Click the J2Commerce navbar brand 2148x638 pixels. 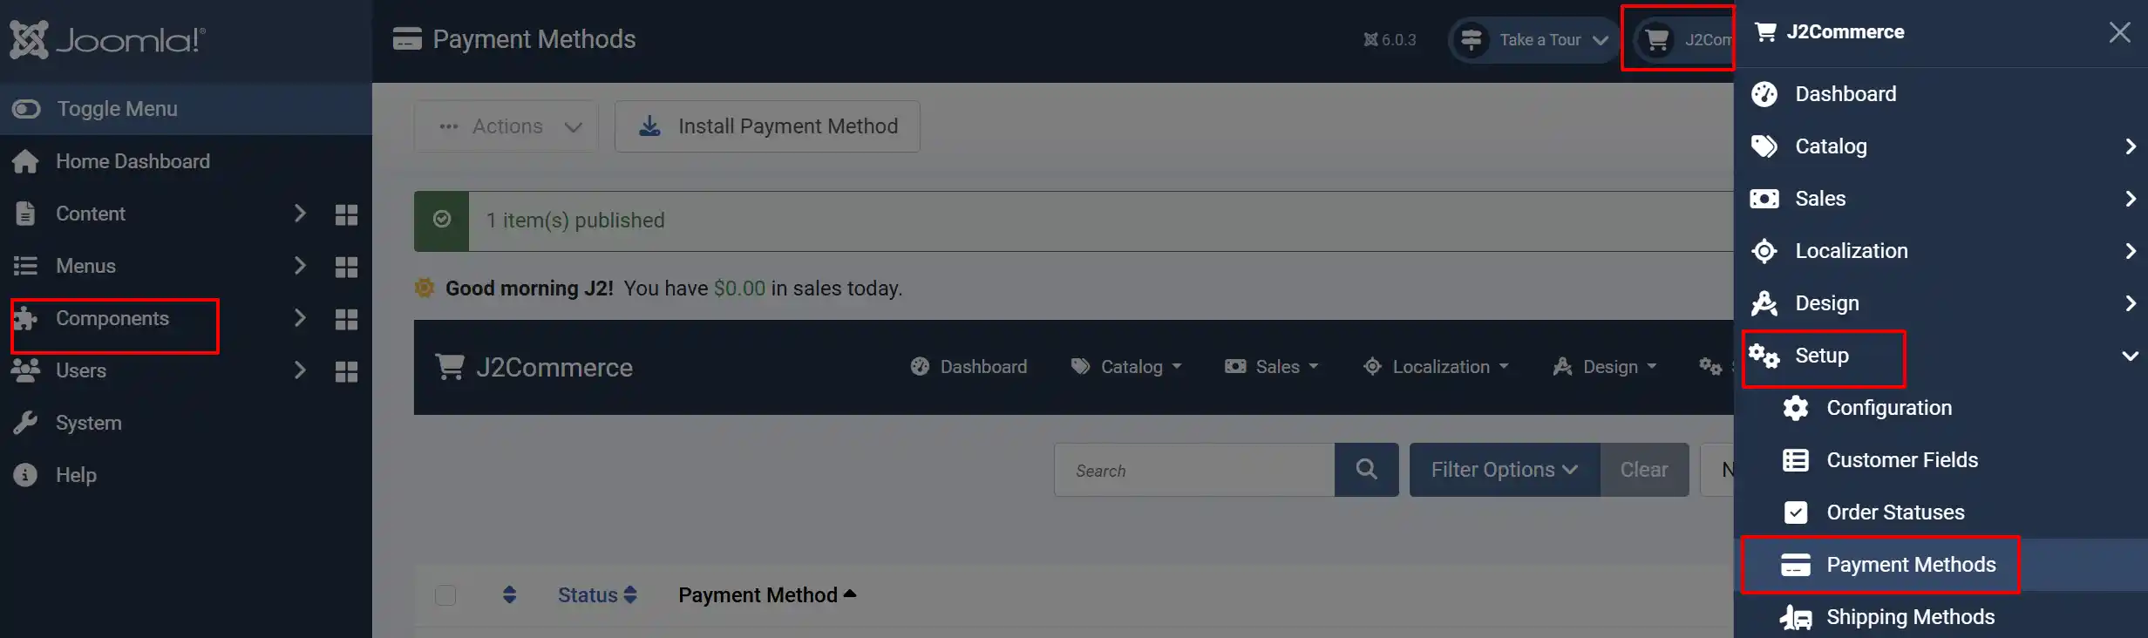click(x=534, y=367)
